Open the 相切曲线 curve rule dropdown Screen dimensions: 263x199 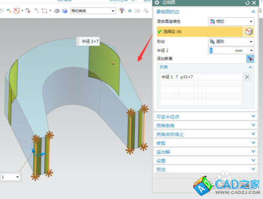[93, 11]
